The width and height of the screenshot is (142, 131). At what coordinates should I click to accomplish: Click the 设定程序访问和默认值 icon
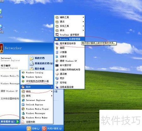(23, 81)
